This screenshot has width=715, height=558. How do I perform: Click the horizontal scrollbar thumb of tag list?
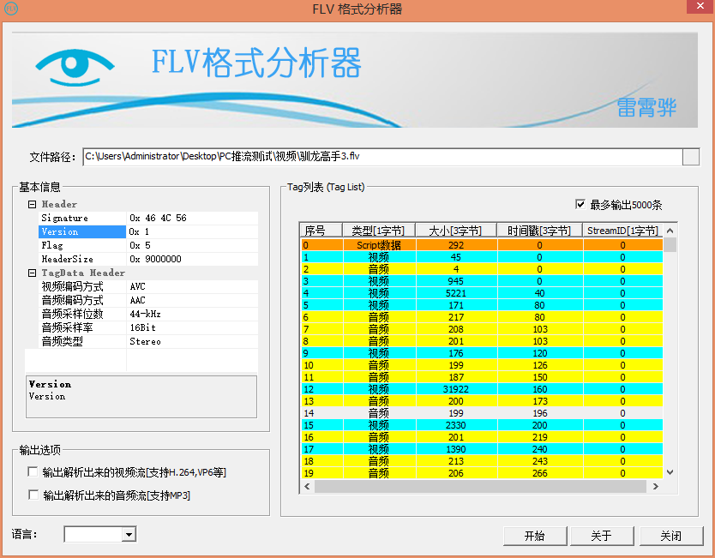click(x=481, y=486)
